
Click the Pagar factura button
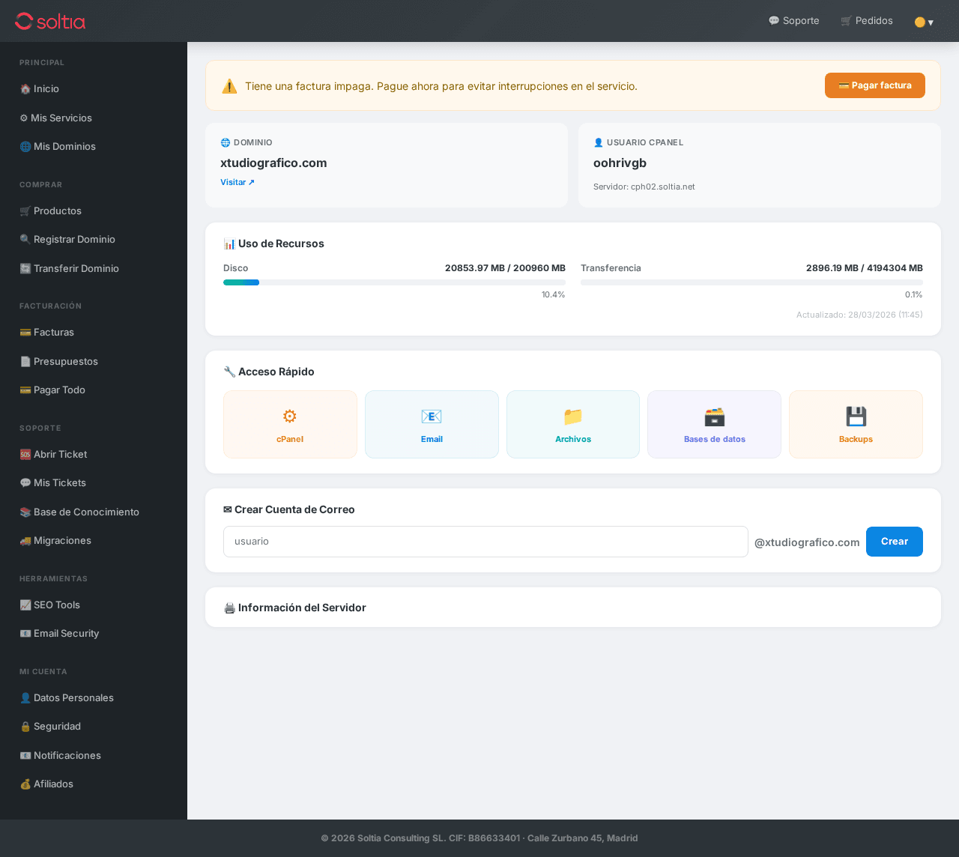point(874,85)
